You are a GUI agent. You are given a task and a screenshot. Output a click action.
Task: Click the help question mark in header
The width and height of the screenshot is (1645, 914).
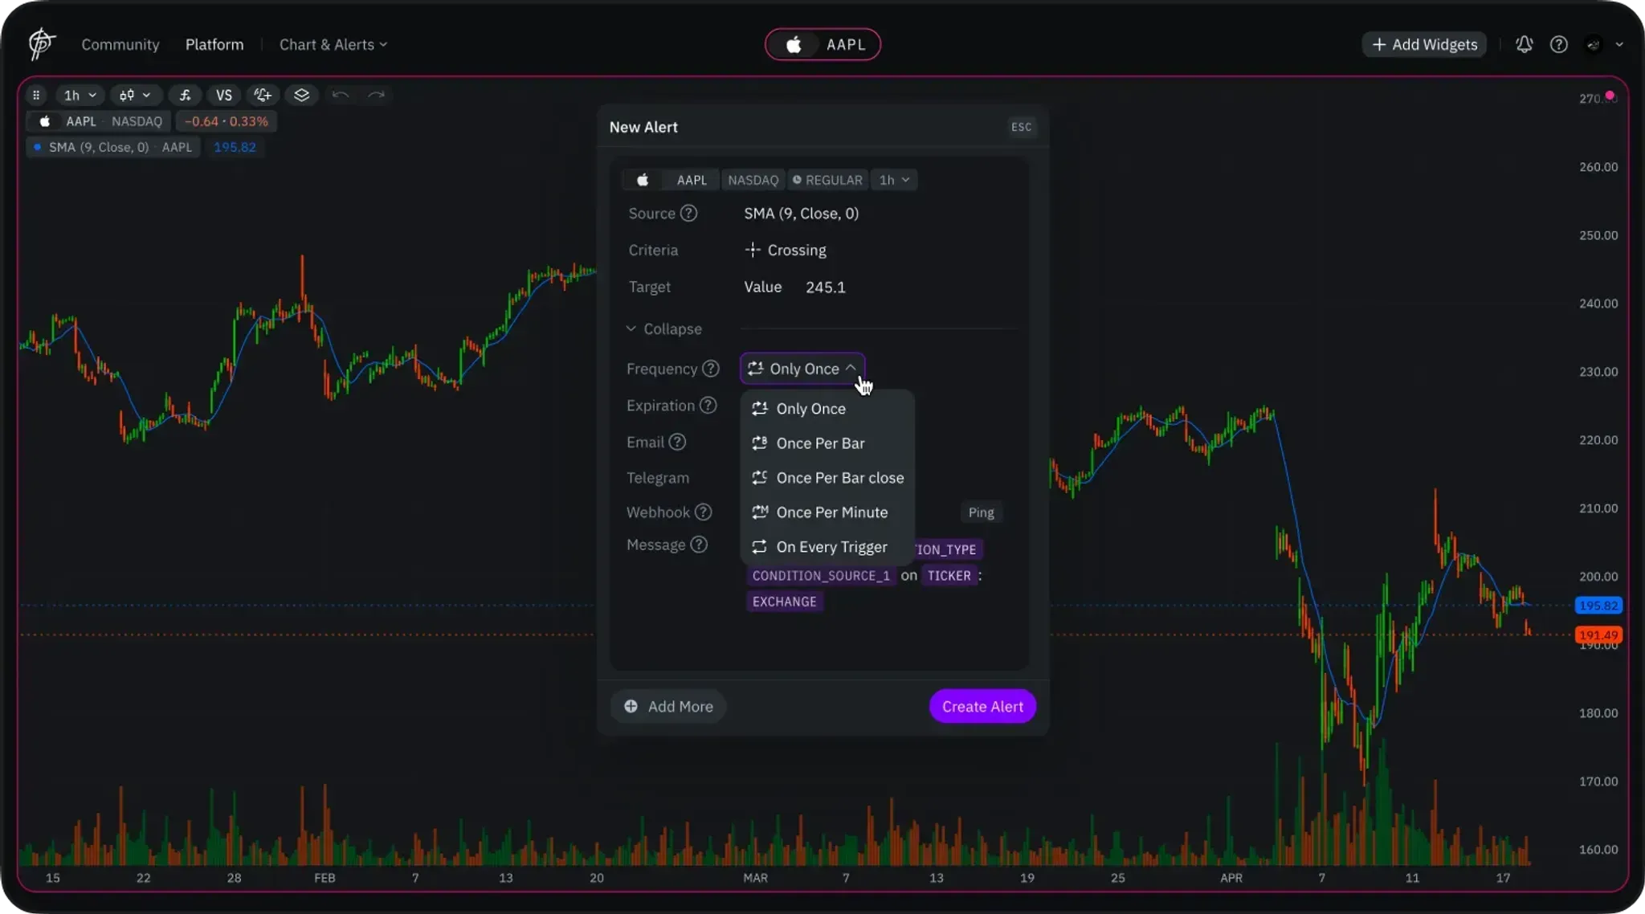[1558, 44]
